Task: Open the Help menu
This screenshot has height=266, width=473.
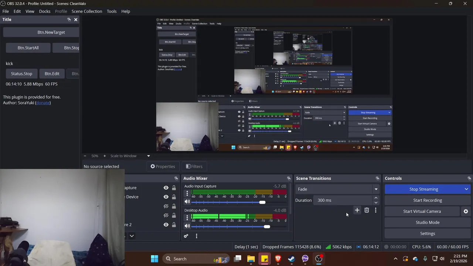Action: coord(126,11)
